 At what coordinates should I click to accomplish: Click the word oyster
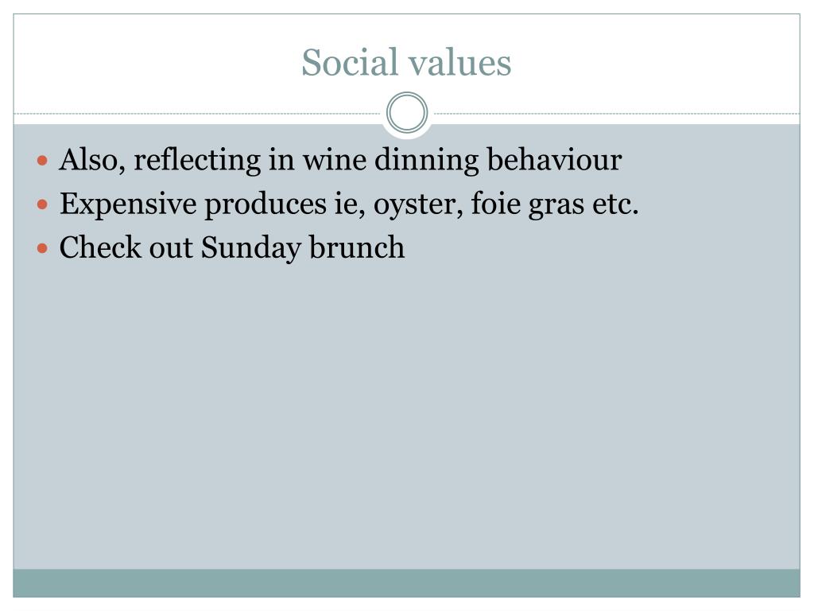418,205
